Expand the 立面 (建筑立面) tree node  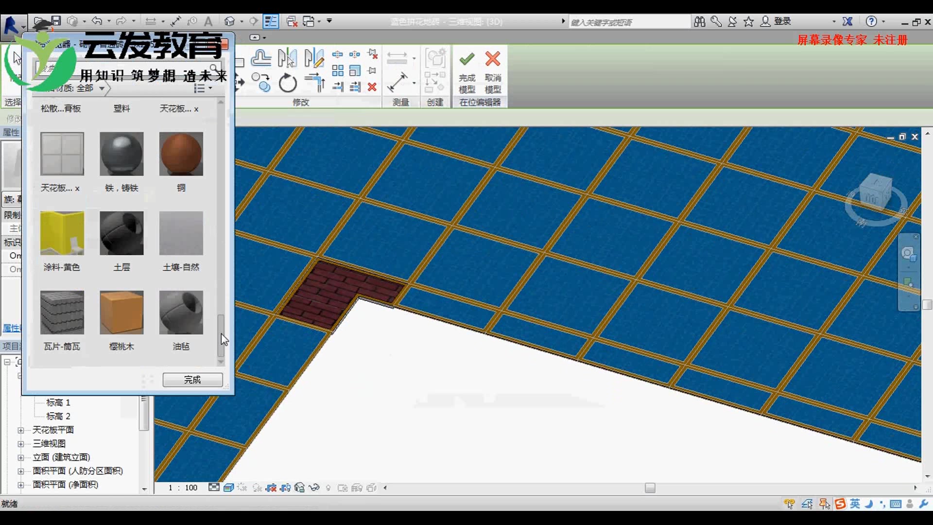20,457
